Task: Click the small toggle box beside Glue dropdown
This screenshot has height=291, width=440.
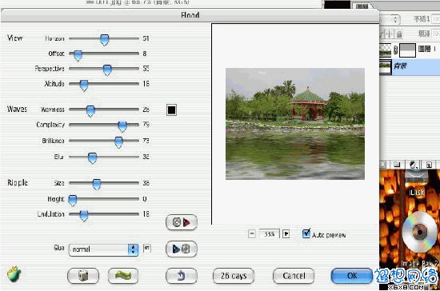Action: tap(146, 249)
